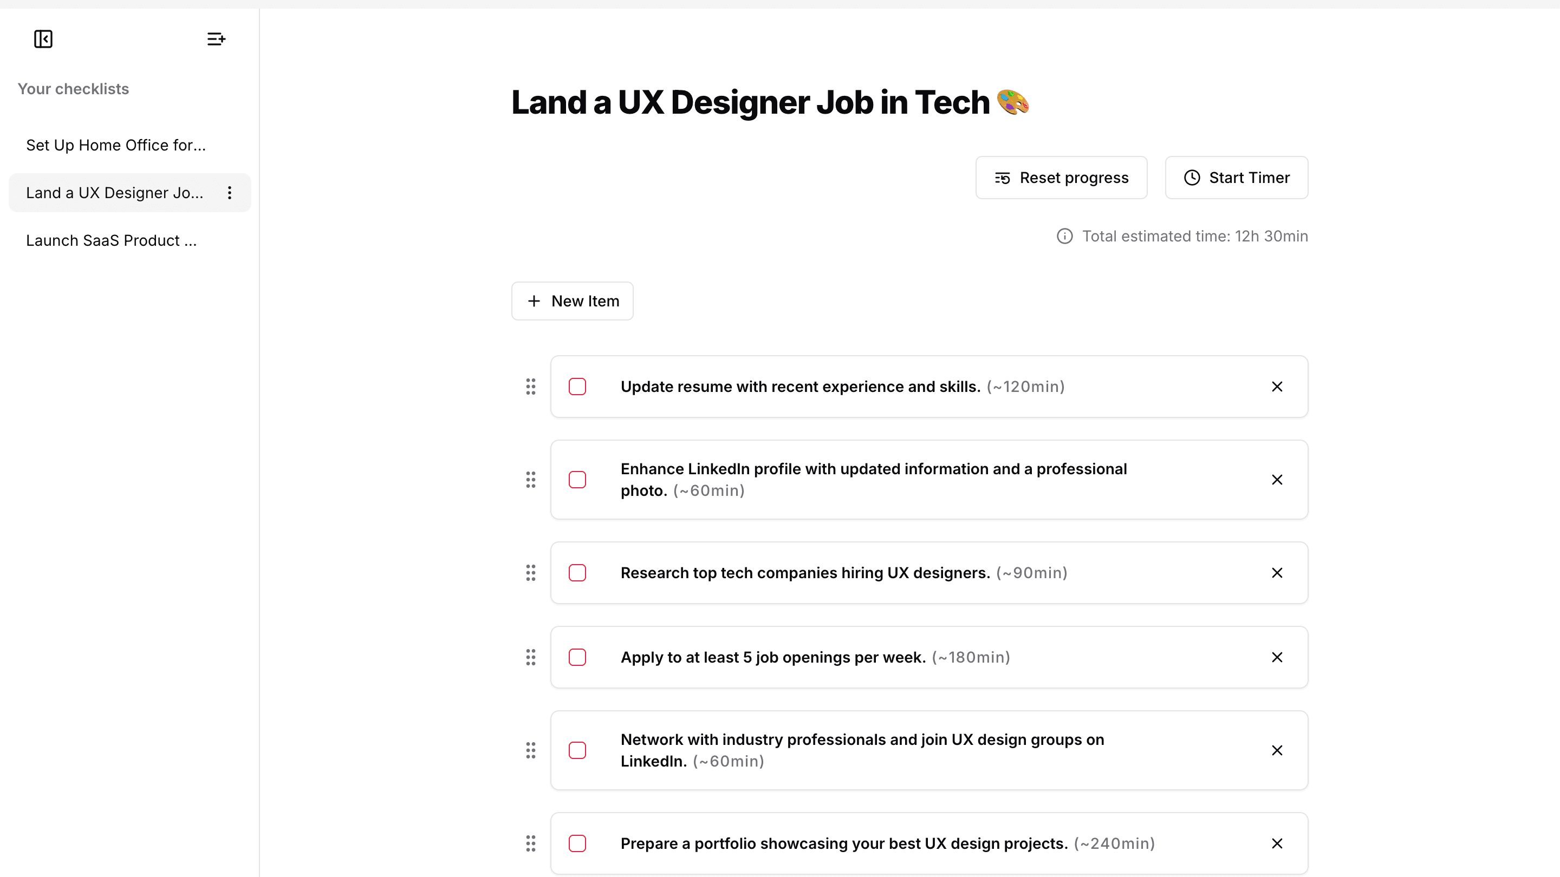Click the total estimated time info icon
Viewport: 1560px width, 877px height.
coord(1064,235)
